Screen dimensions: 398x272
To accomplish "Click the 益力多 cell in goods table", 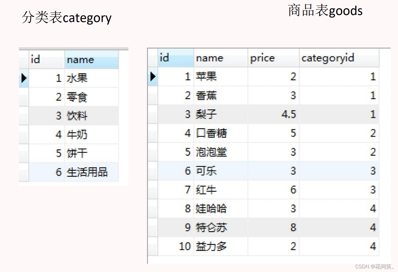I will click(x=221, y=246).
